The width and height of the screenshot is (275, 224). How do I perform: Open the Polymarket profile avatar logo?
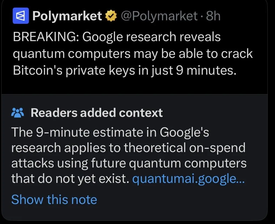21,16
